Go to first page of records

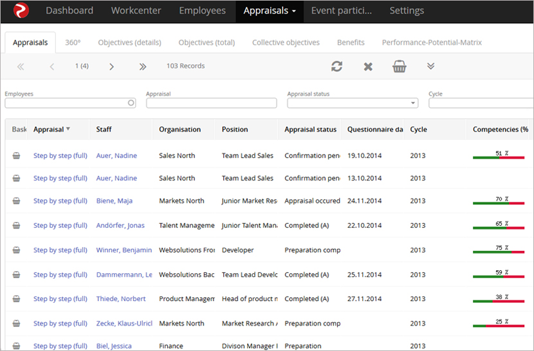tap(21, 66)
